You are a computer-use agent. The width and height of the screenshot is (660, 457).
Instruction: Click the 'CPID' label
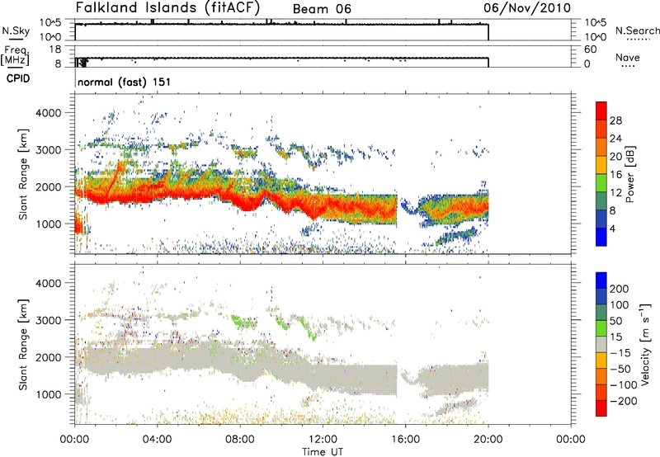(18, 78)
